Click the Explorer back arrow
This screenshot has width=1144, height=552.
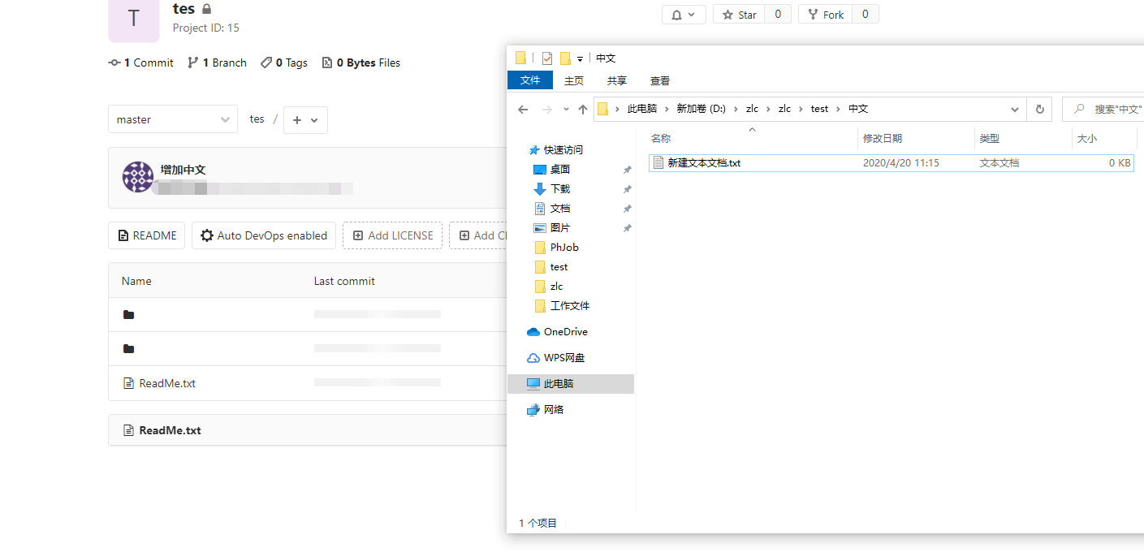523,110
